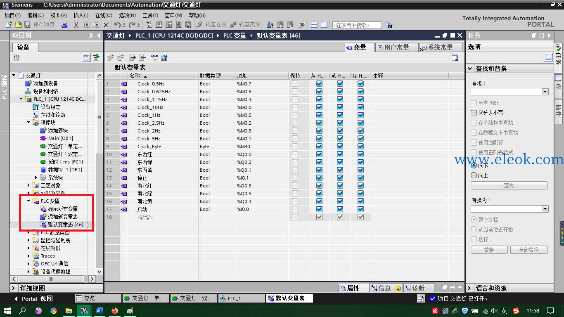Image resolution: width=564 pixels, height=317 pixels.
Task: Select the 向下 search direction radio
Action: [474, 165]
